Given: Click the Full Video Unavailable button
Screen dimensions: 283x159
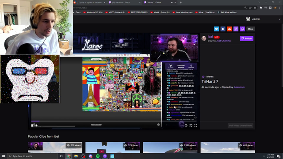Looking at the screenshot, I should [x=241, y=125].
